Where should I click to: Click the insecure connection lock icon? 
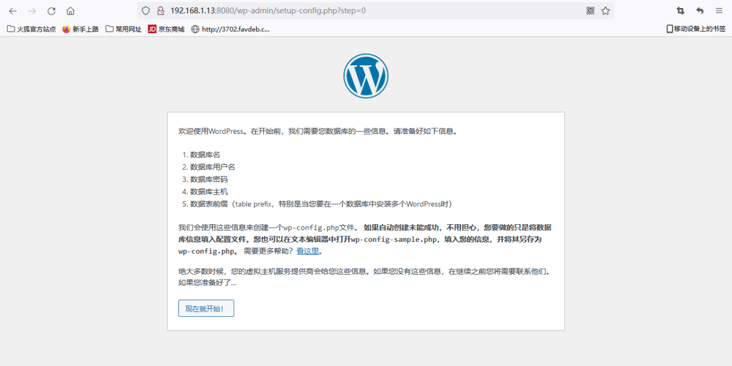[x=160, y=11]
